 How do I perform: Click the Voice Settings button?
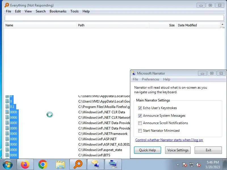click(178, 150)
